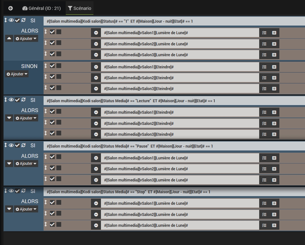Open Ajouter dropdown in Lecture ALORS section

pyautogui.click(x=26, y=118)
